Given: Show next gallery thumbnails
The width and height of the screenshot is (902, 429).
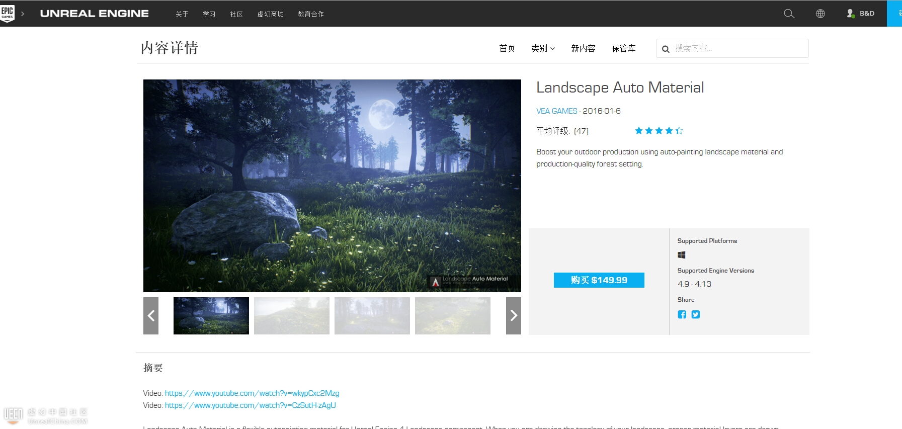Looking at the screenshot, I should pyautogui.click(x=513, y=316).
